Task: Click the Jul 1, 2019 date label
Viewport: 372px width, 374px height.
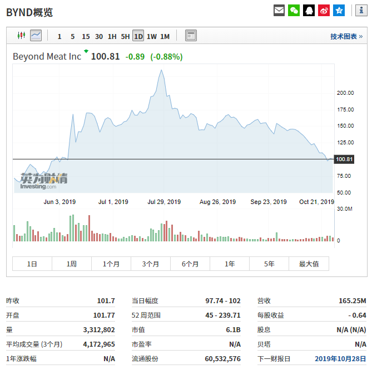Action: pyautogui.click(x=113, y=202)
